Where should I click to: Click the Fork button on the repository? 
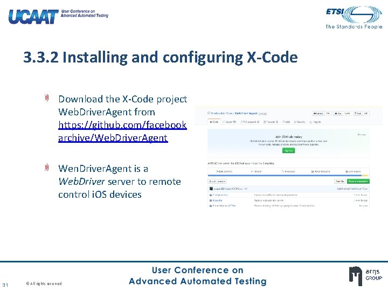pos(358,114)
